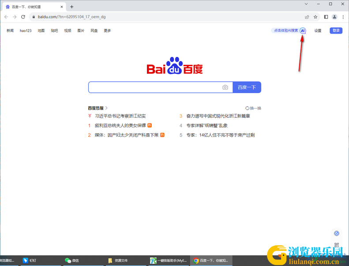
Task: Click the browser back arrow
Action: pyautogui.click(x=6, y=17)
